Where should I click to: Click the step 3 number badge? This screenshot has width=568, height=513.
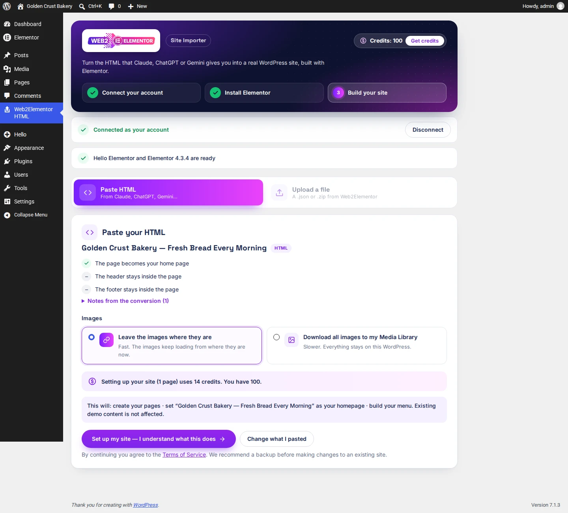pos(338,93)
